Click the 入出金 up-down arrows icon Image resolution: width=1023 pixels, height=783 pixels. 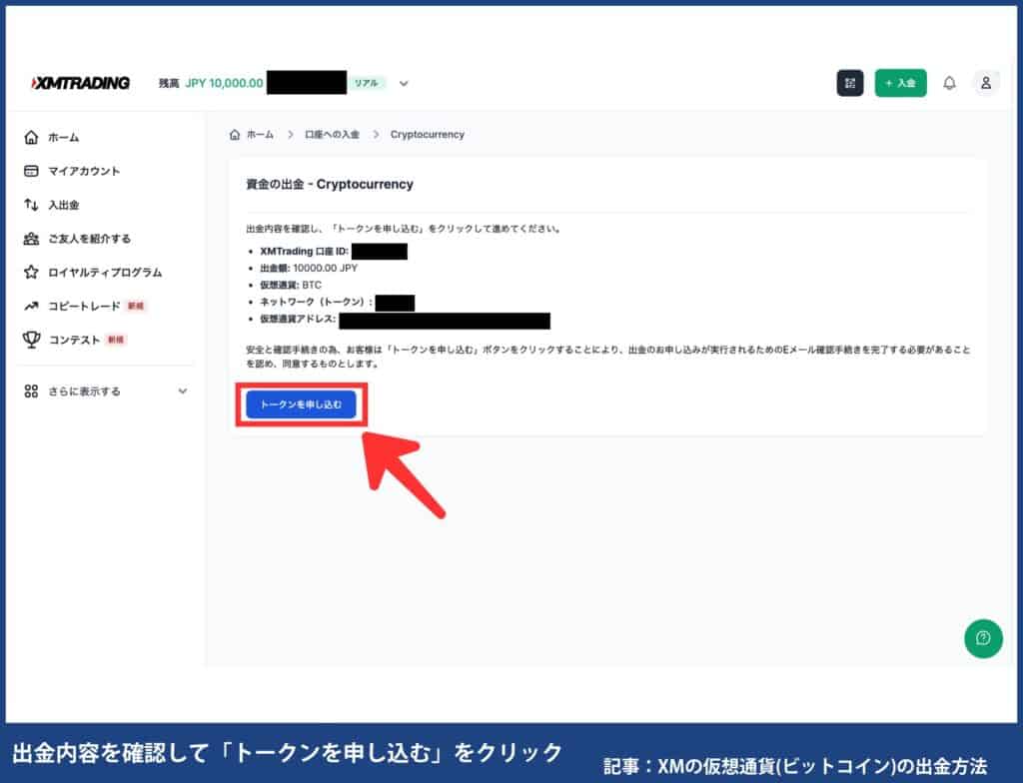[x=30, y=205]
